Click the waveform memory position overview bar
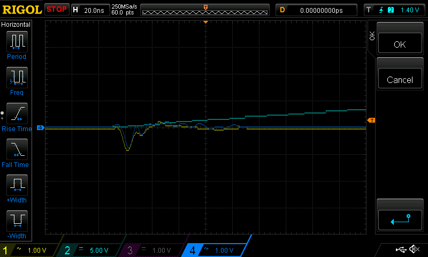Viewport: 428px width, 257px height. tap(205, 10)
